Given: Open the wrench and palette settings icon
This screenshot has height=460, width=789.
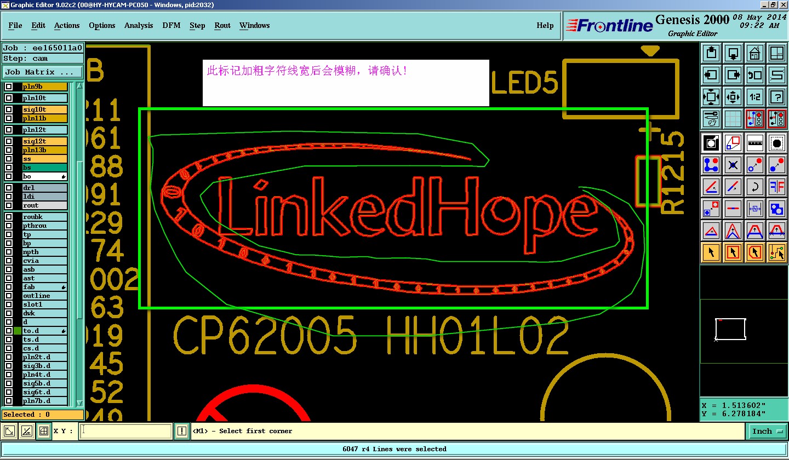Looking at the screenshot, I should [x=711, y=119].
